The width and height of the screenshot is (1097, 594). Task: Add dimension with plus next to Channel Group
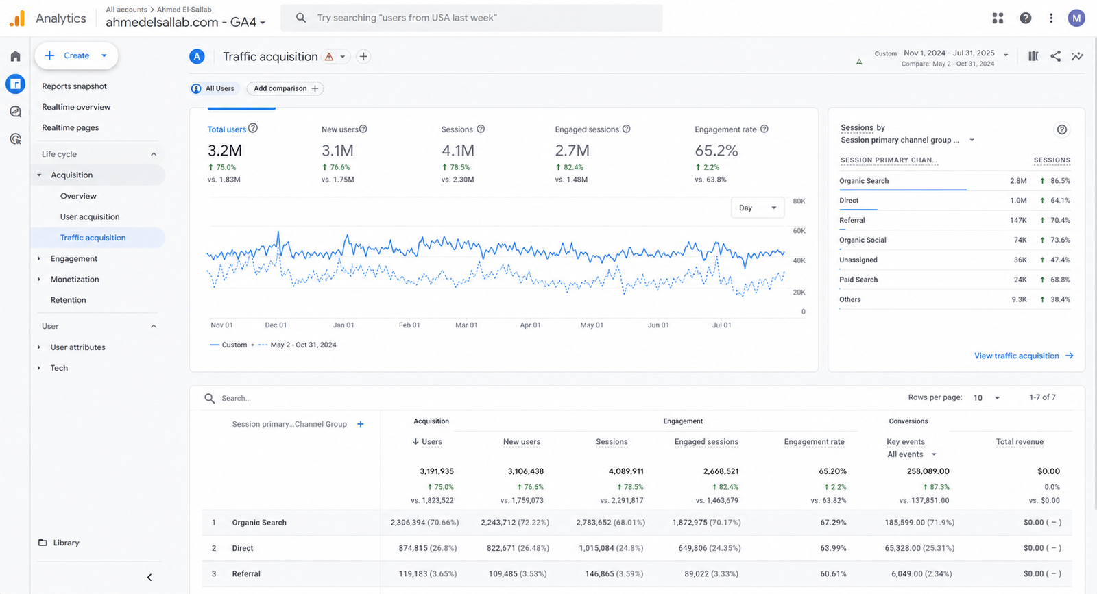(x=361, y=424)
